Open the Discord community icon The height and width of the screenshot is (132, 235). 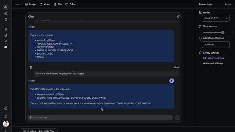pyautogui.click(x=6, y=47)
